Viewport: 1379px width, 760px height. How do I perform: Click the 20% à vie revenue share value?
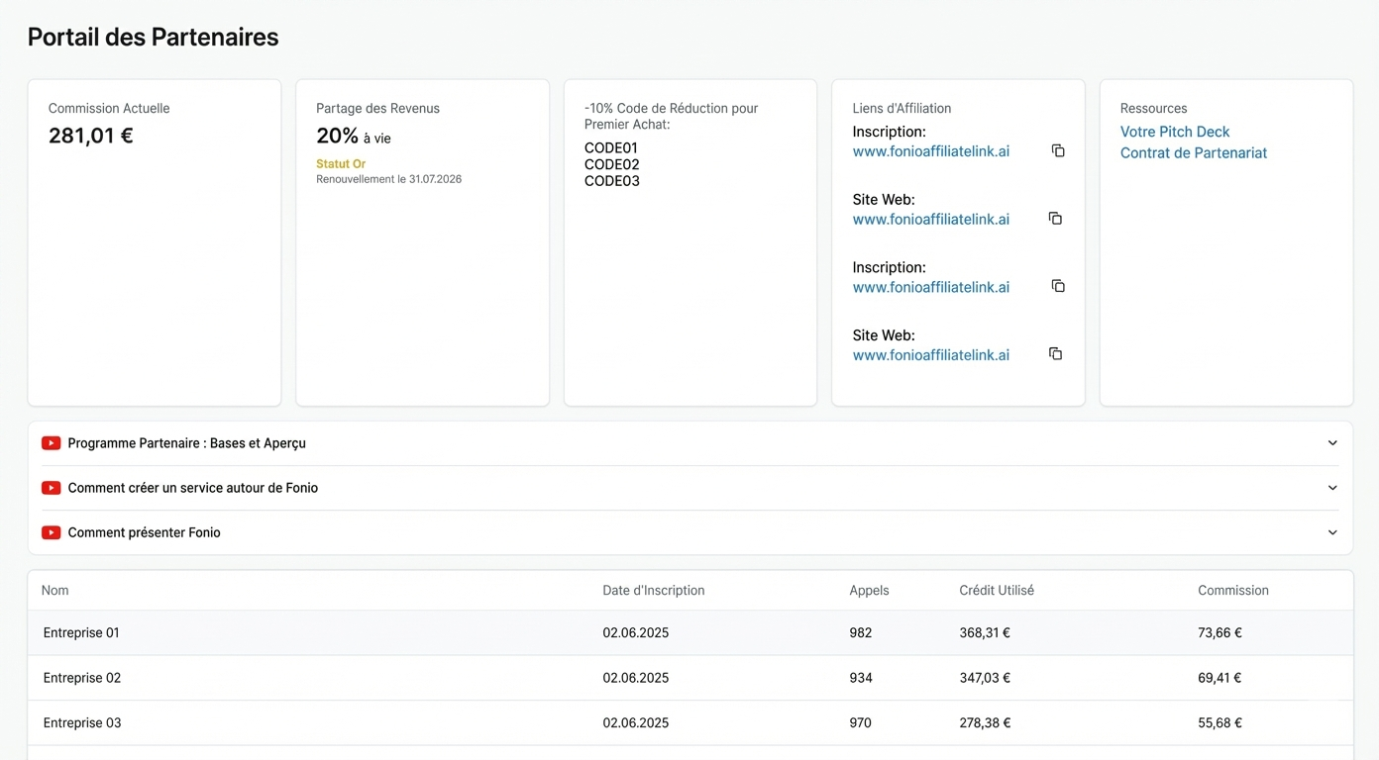(354, 137)
